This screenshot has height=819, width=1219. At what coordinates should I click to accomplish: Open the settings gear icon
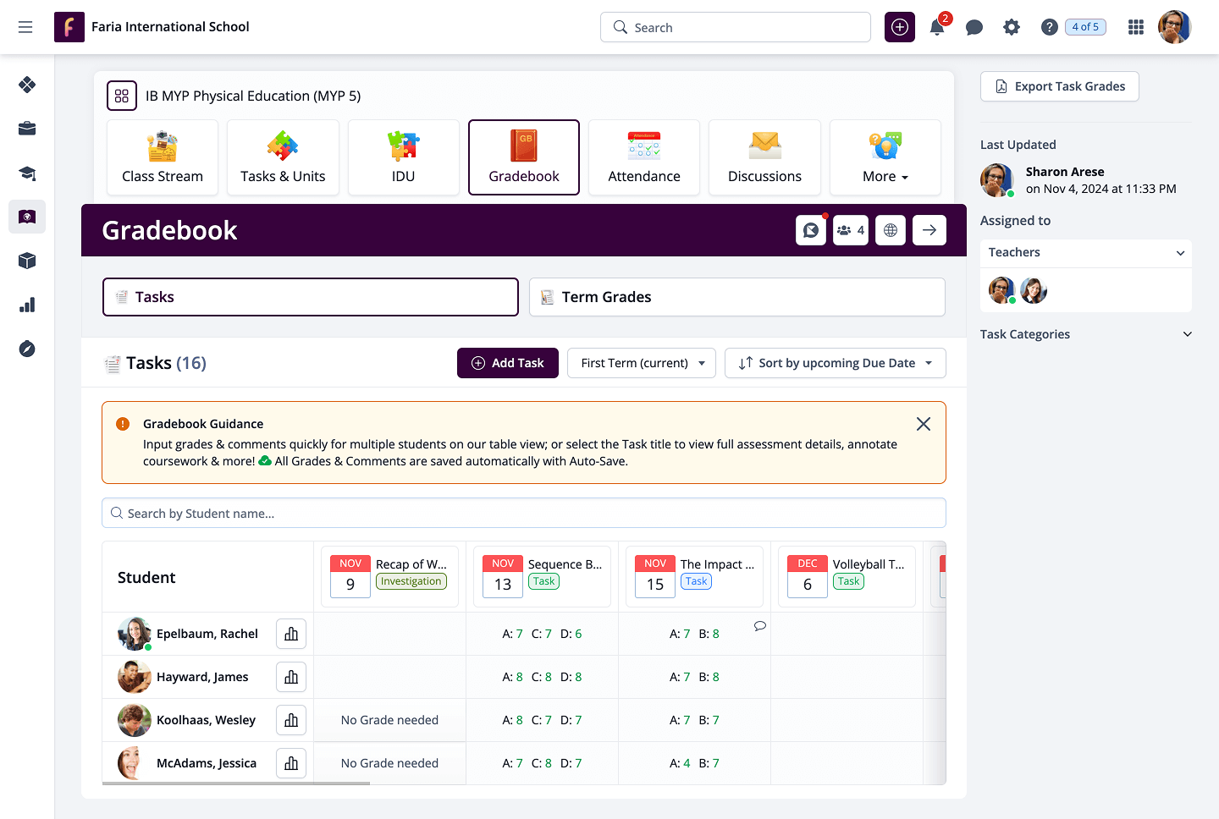coord(1011,27)
